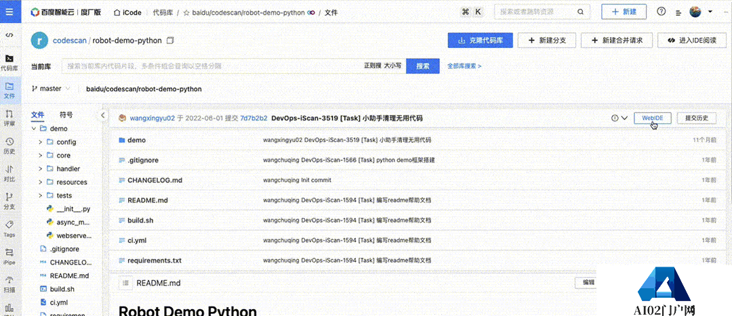The width and height of the screenshot is (732, 316).
Task: Expand the core folder in tree
Action: tap(40, 155)
